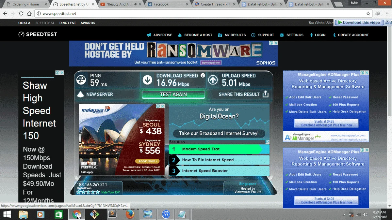Switch to the Create Thread tab
This screenshot has height=220, width=392.
214,4
